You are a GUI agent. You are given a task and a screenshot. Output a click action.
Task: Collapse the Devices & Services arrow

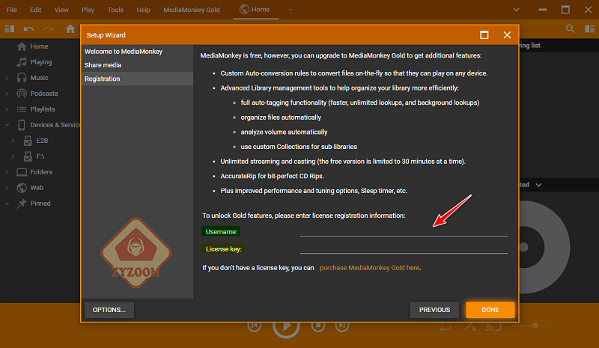[7, 125]
